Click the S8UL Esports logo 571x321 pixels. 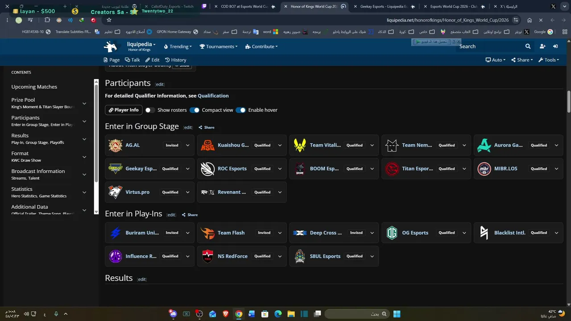(x=300, y=256)
